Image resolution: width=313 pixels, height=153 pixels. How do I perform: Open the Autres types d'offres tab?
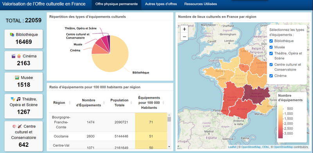tap(161, 4)
